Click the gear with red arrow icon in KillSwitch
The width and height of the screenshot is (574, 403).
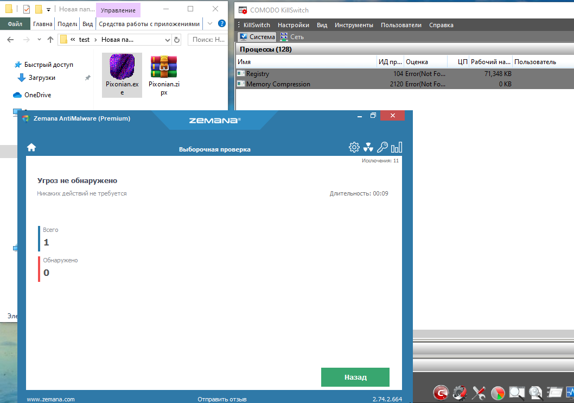pyautogui.click(x=460, y=393)
